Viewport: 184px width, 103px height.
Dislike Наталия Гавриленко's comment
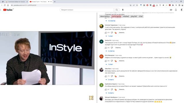coord(112,33)
